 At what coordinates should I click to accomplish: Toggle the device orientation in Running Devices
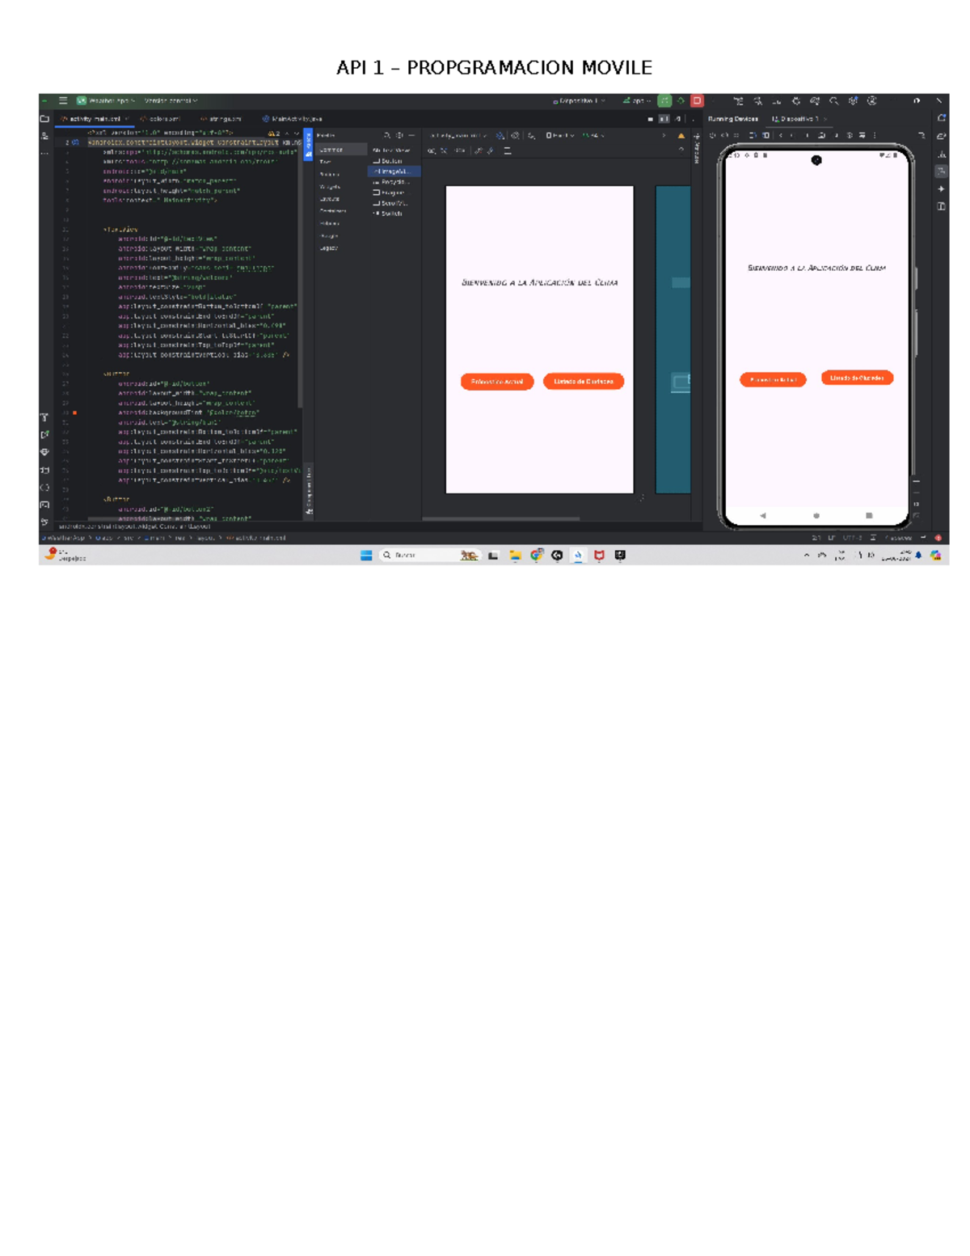point(724,135)
